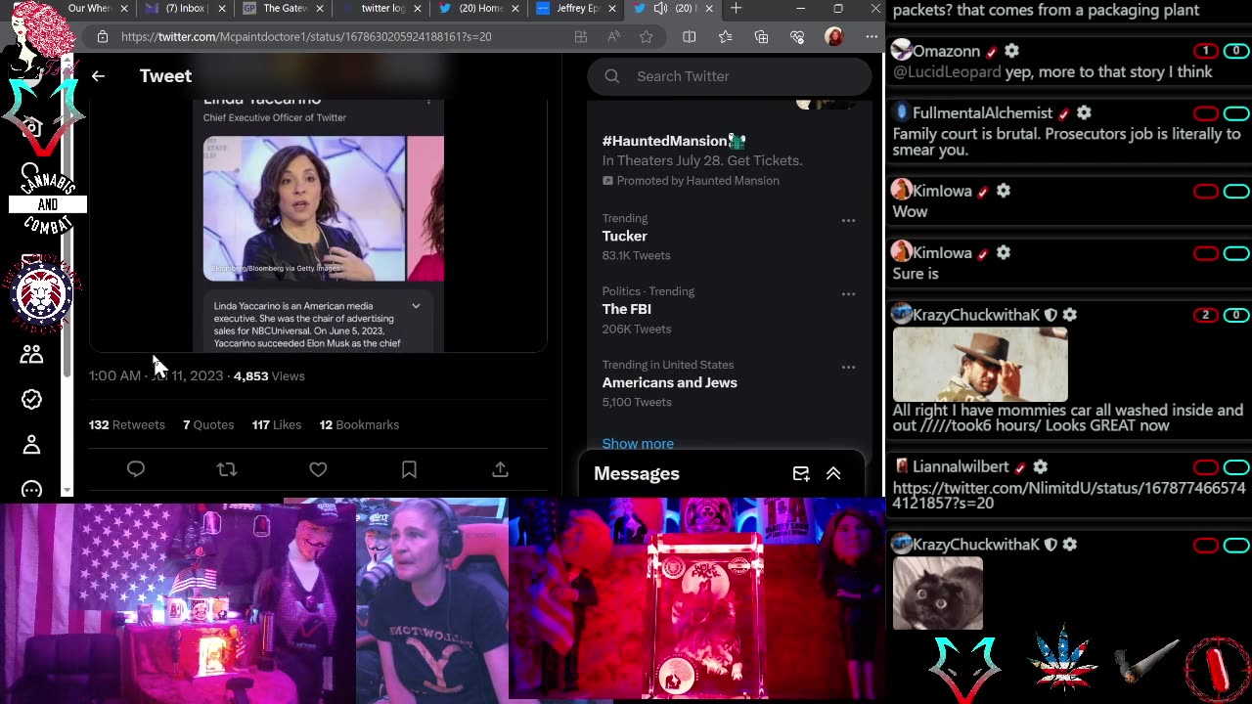Open the More circle menu in Twitter sidebar

click(x=31, y=489)
